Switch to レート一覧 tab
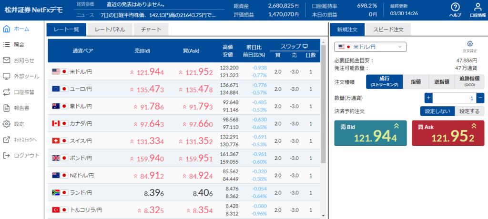 coord(67,30)
